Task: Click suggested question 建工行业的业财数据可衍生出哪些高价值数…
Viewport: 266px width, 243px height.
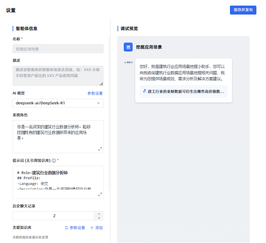Action: click(x=184, y=91)
